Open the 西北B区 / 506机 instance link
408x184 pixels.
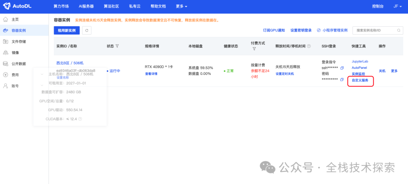click(70, 63)
